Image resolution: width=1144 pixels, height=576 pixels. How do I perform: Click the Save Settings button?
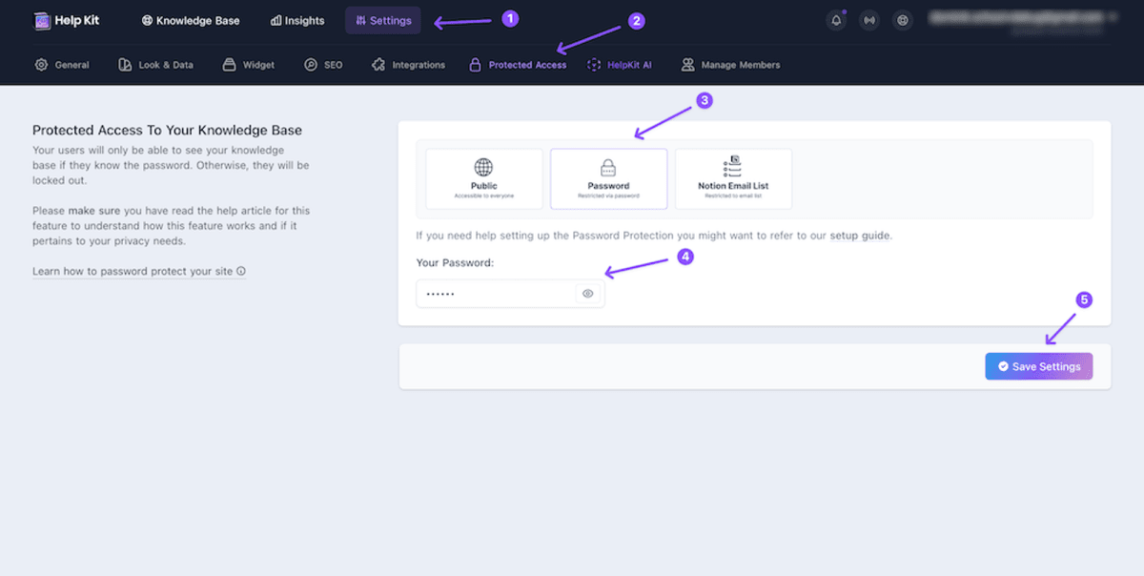pos(1038,366)
